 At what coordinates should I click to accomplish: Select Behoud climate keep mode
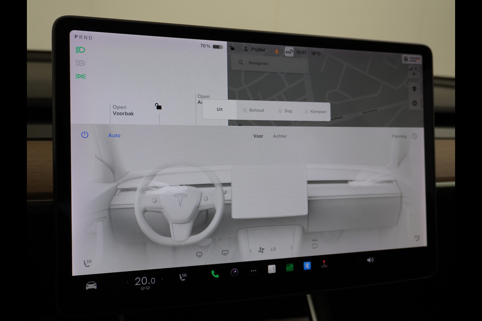pyautogui.click(x=253, y=110)
